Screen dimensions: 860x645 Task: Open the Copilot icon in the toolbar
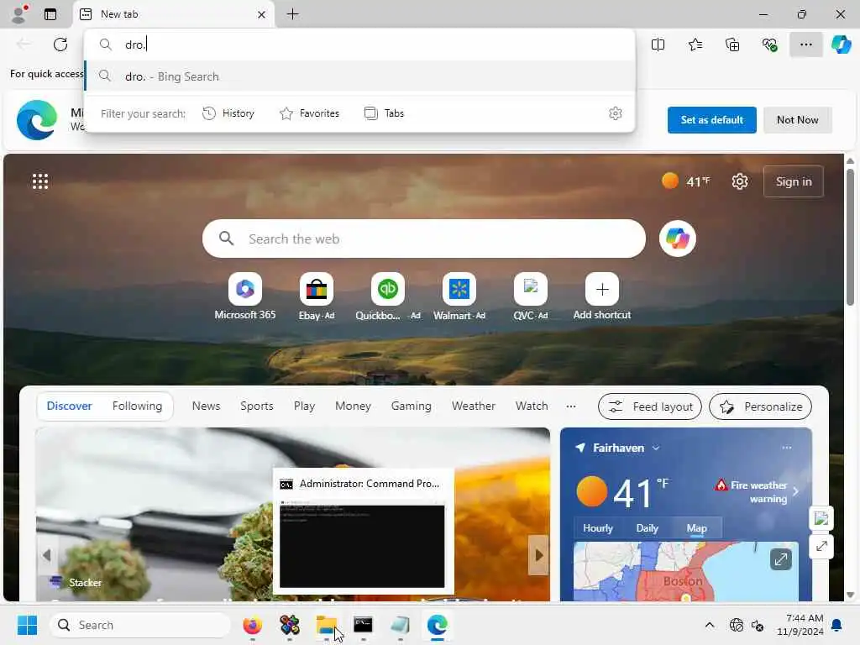[x=842, y=45]
